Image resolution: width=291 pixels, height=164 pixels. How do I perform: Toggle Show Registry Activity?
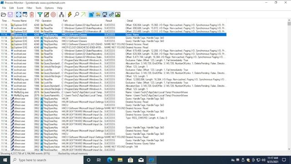(91, 15)
